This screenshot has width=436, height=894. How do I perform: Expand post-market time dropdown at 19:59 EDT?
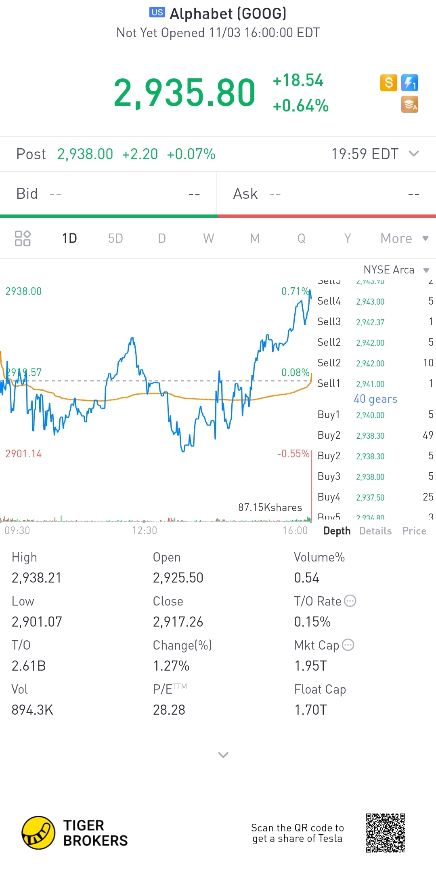click(375, 154)
